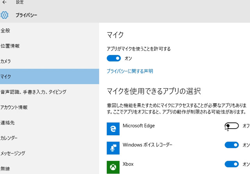Open the 位置情報 privacy section
The height and width of the screenshot is (174, 250).
[50, 46]
